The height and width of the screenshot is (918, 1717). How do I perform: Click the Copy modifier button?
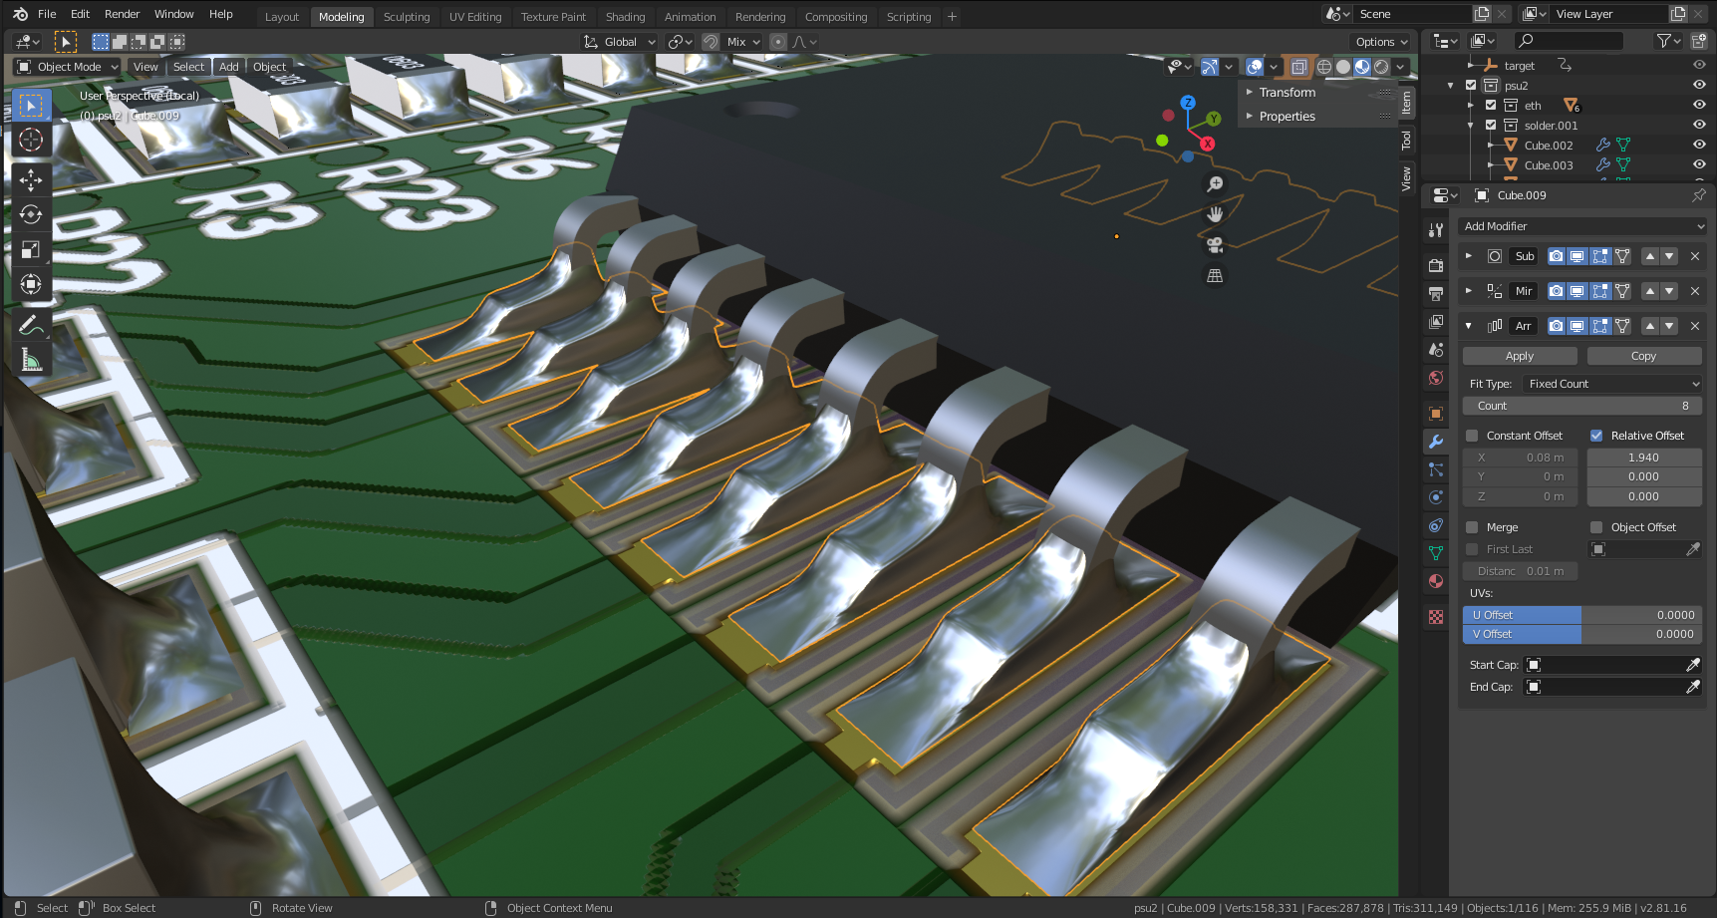[1644, 356]
